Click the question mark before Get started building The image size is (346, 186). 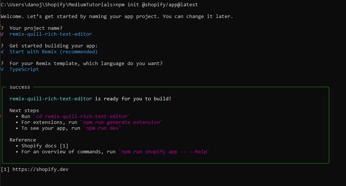click(2, 46)
